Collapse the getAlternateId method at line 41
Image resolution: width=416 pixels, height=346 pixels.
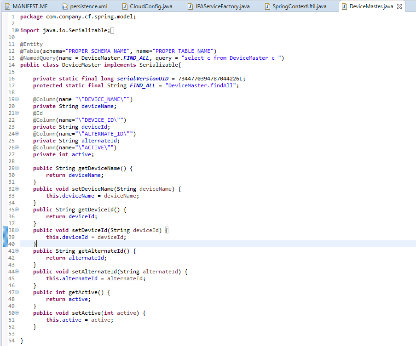coord(17,251)
